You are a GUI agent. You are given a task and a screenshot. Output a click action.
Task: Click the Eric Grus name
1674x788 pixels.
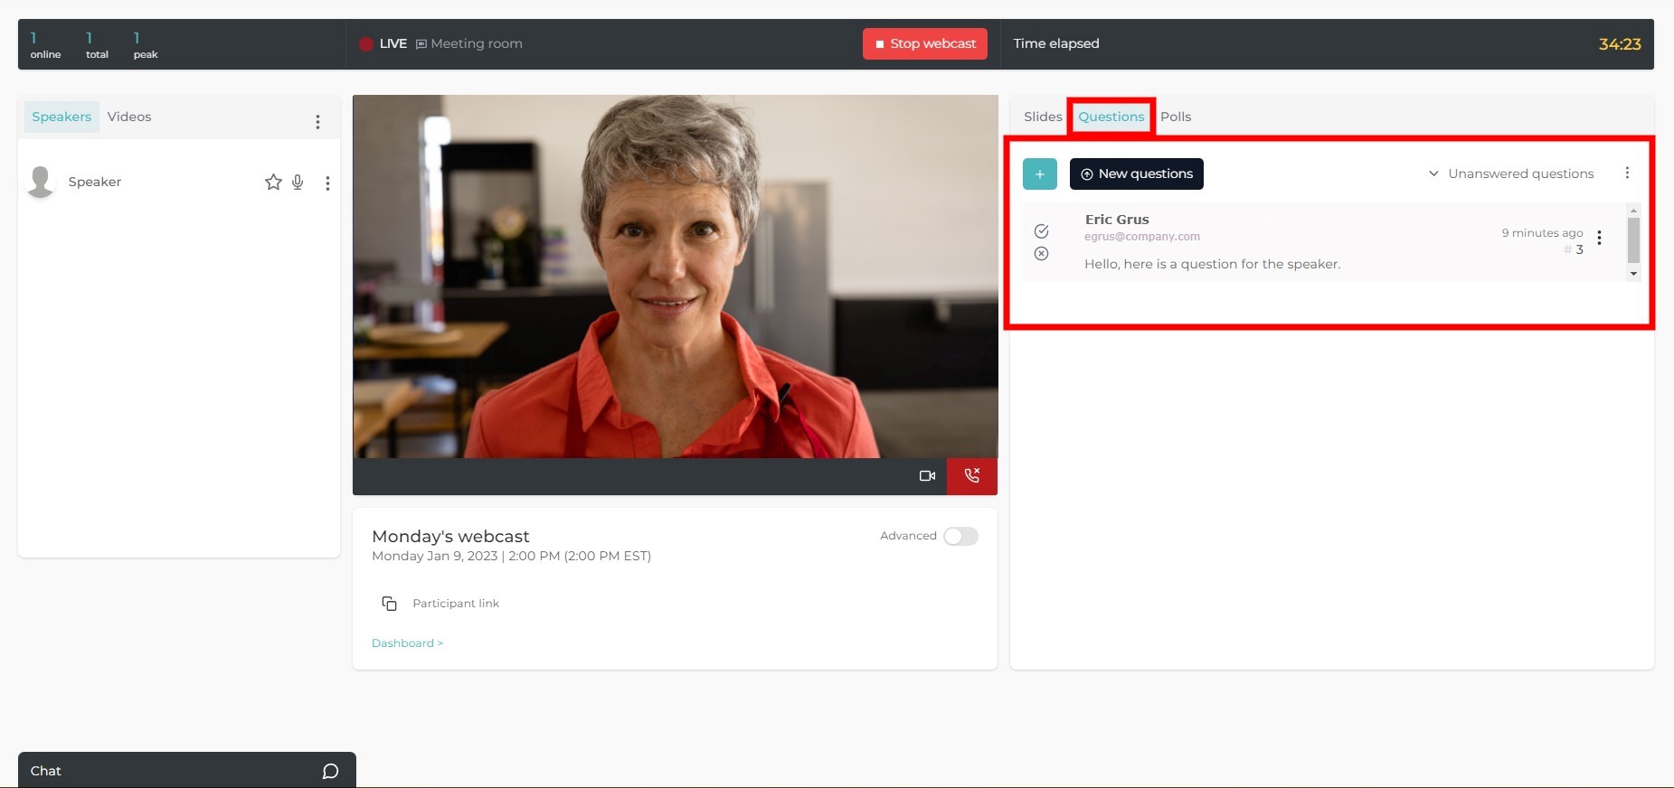coord(1117,220)
